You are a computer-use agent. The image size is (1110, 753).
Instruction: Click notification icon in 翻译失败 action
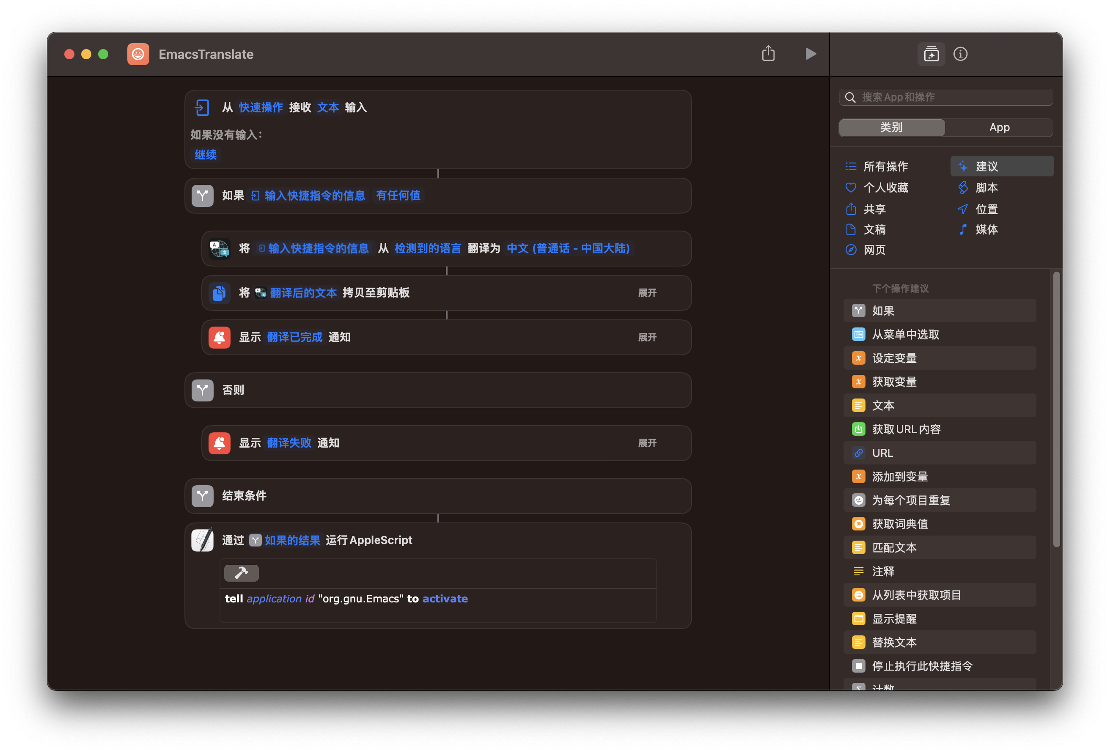220,443
